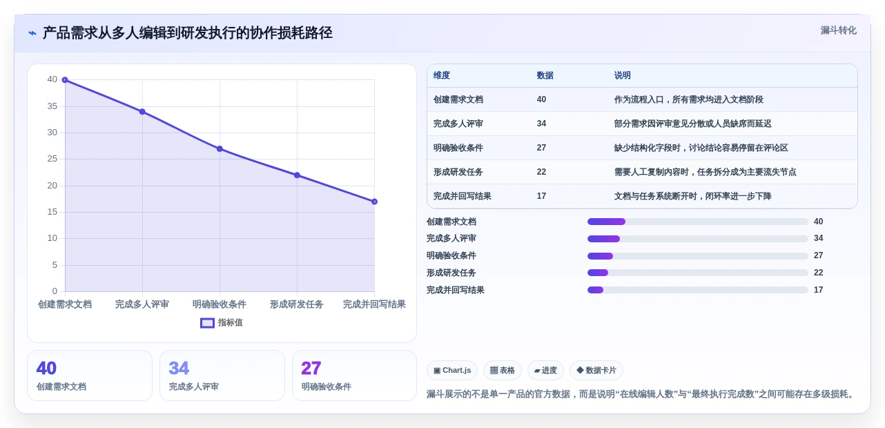Click the y-axis tick label 35

(52, 106)
